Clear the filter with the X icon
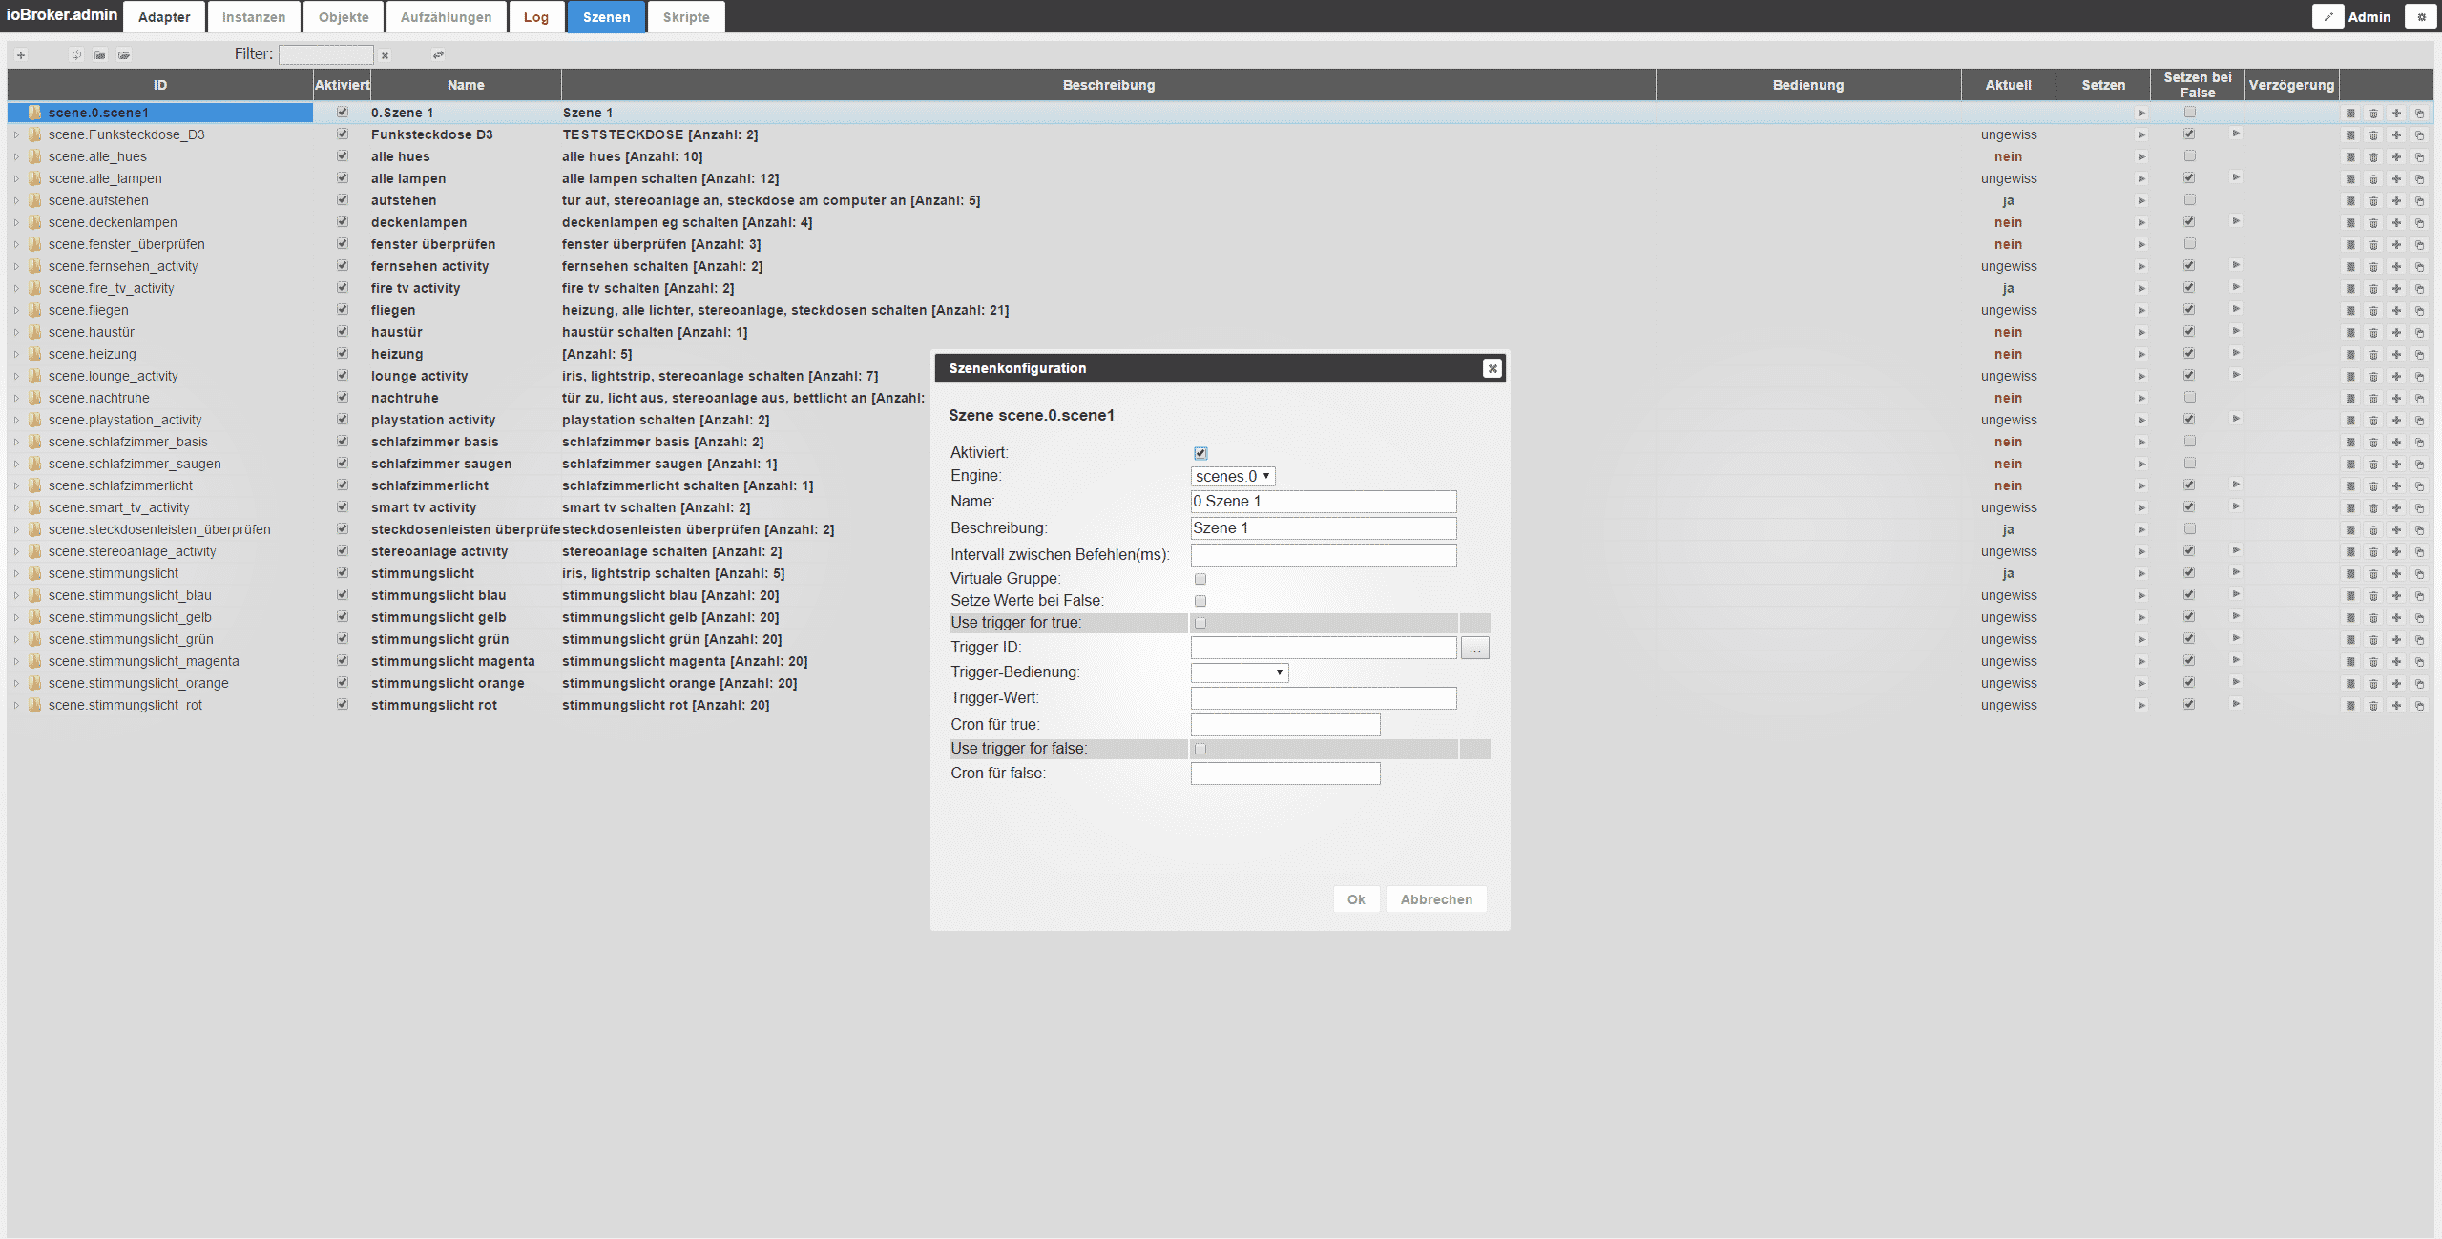Image resolution: width=2442 pixels, height=1239 pixels. click(x=385, y=55)
